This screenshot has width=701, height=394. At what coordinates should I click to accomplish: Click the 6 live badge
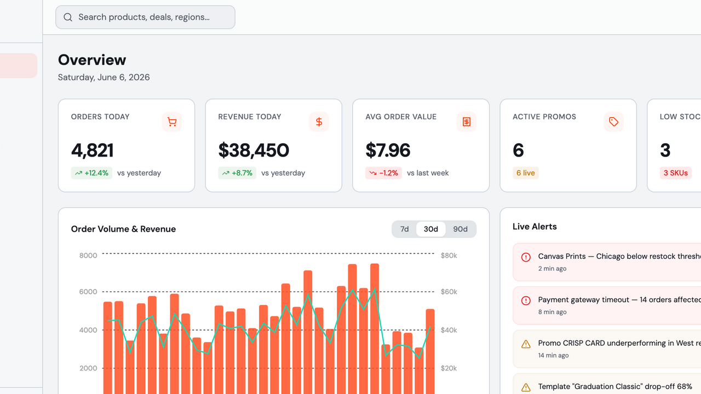[x=526, y=173]
